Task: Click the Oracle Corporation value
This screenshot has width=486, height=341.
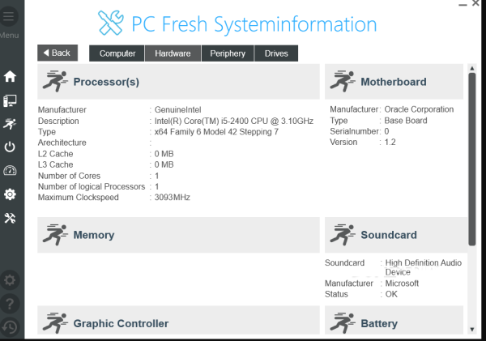Action: 419,109
